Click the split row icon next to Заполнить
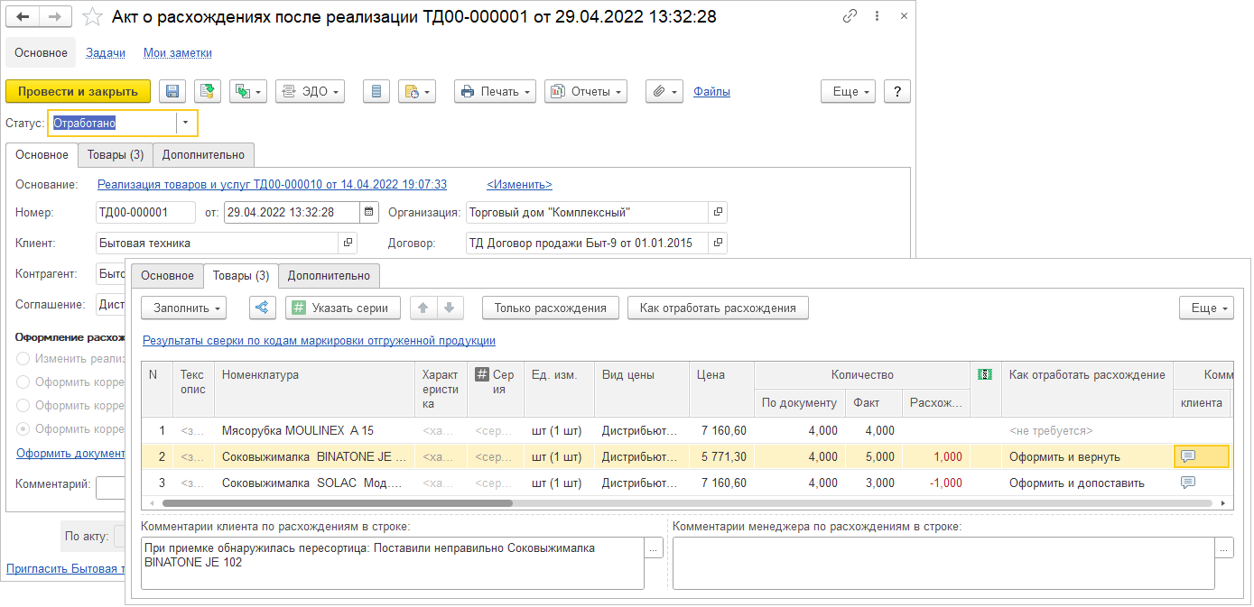The height and width of the screenshot is (607, 1254). (262, 308)
